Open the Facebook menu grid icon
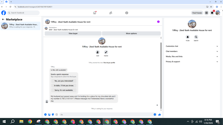The image size is (223, 125). [x=207, y=13]
